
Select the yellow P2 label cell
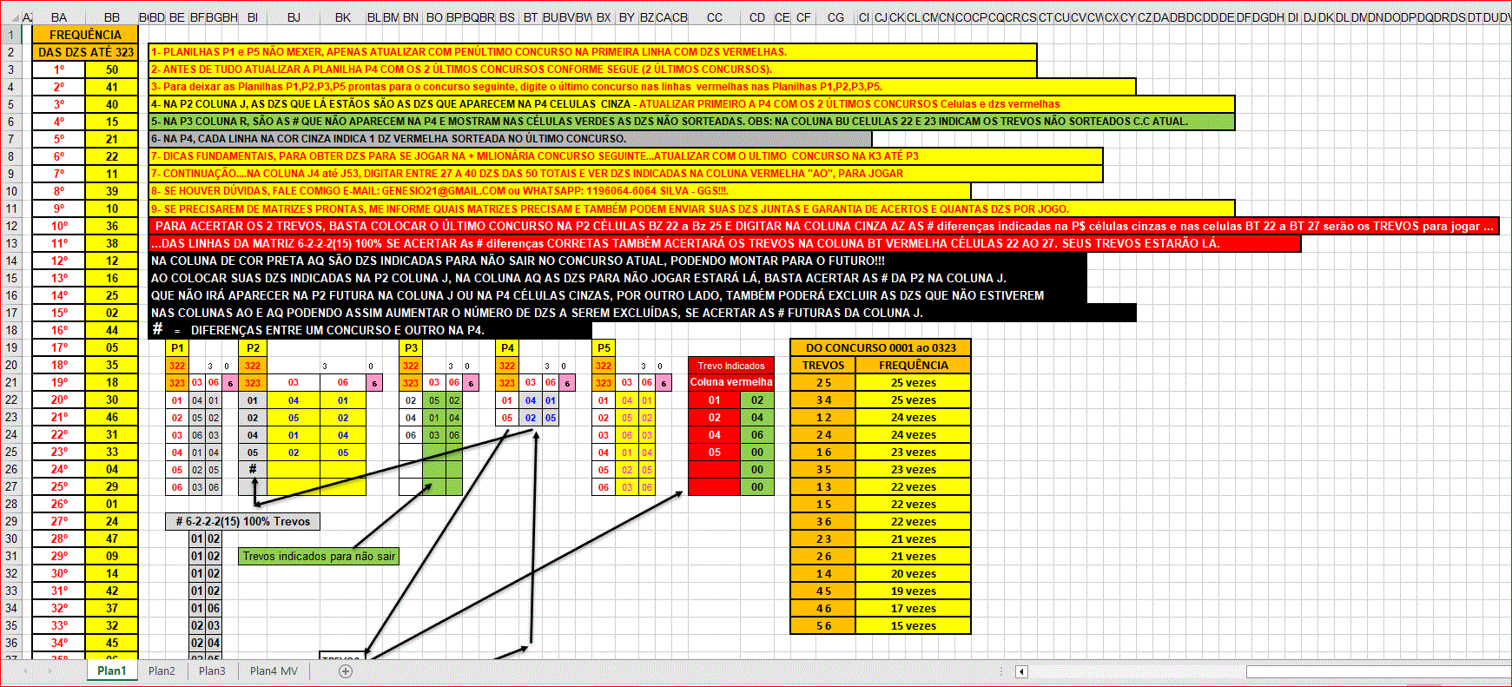pyautogui.click(x=253, y=347)
